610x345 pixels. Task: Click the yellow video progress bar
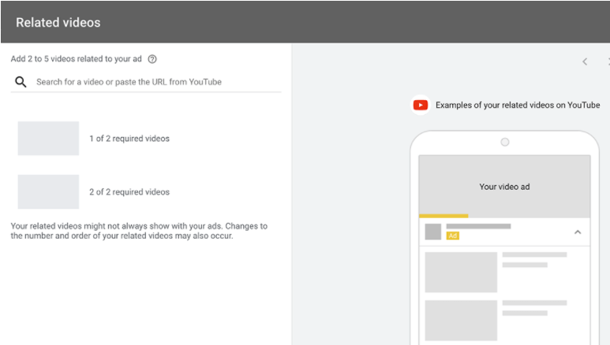[x=443, y=215]
